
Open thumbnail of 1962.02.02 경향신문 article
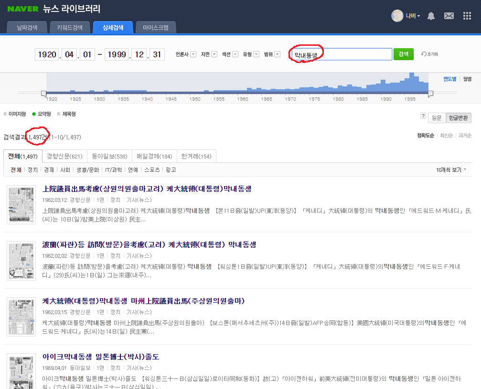coord(21,261)
